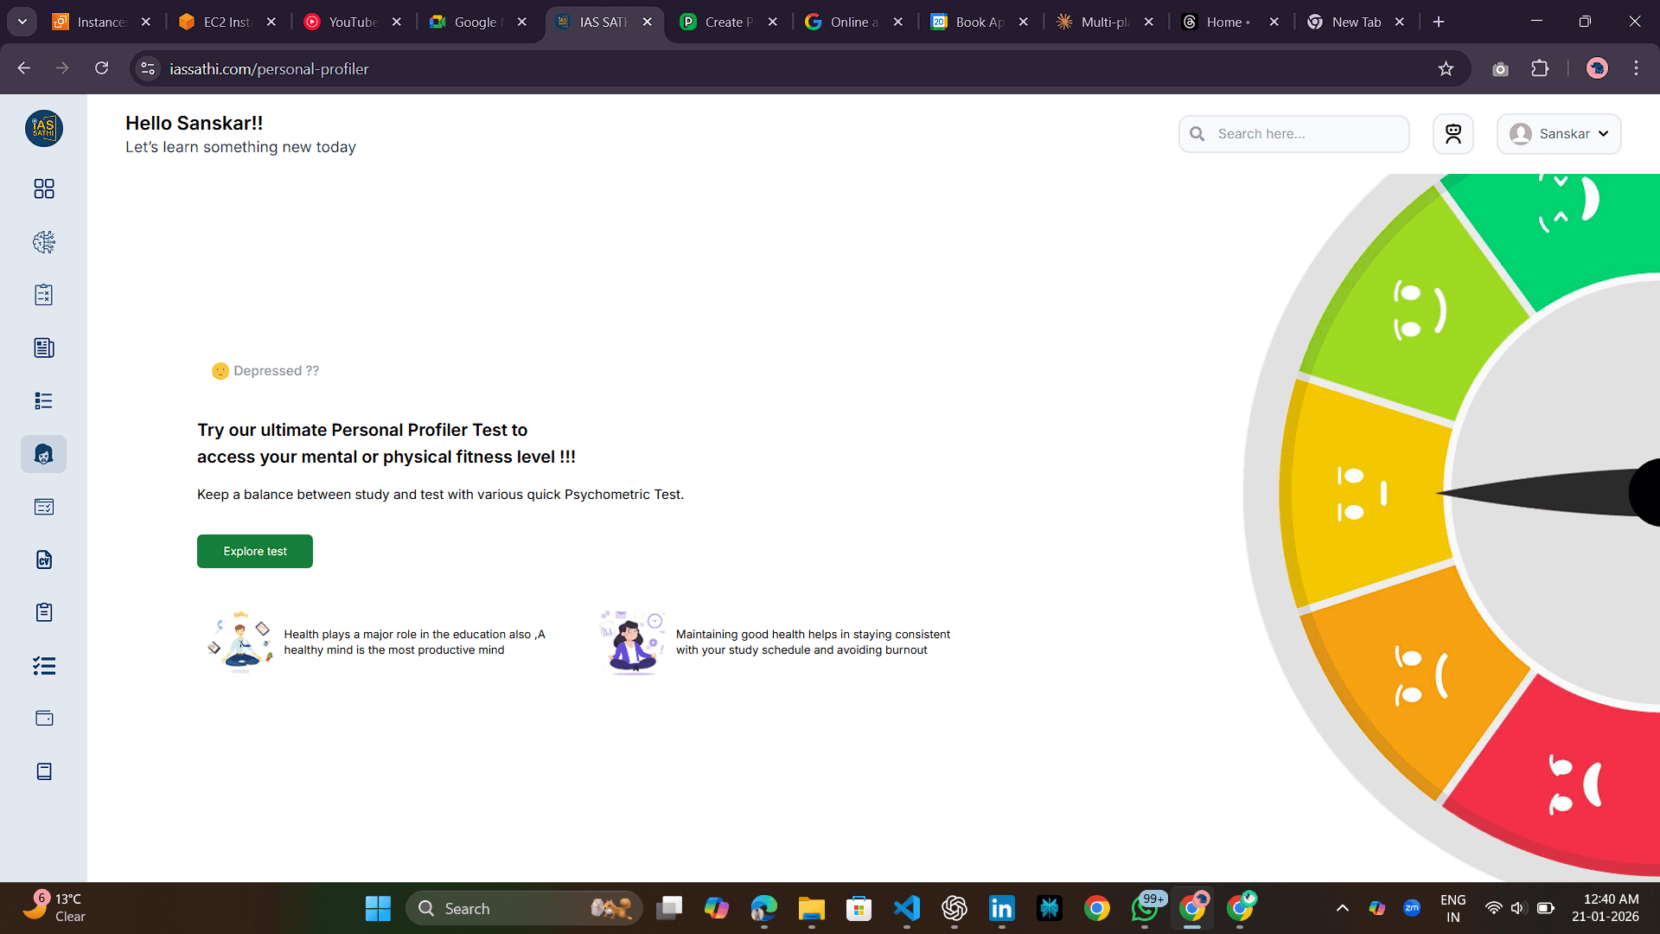
Task: Click the test paper with crosses icon
Action: [44, 295]
